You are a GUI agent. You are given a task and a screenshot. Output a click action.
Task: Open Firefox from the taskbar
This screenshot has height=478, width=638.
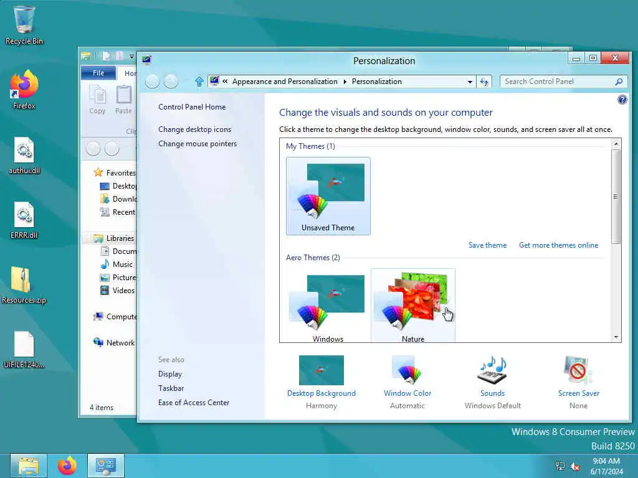[x=67, y=466]
